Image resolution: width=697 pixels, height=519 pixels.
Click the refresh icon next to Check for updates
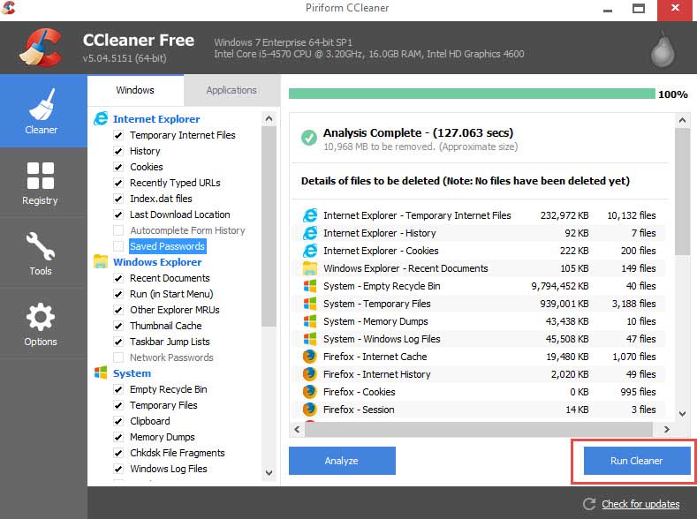point(589,504)
